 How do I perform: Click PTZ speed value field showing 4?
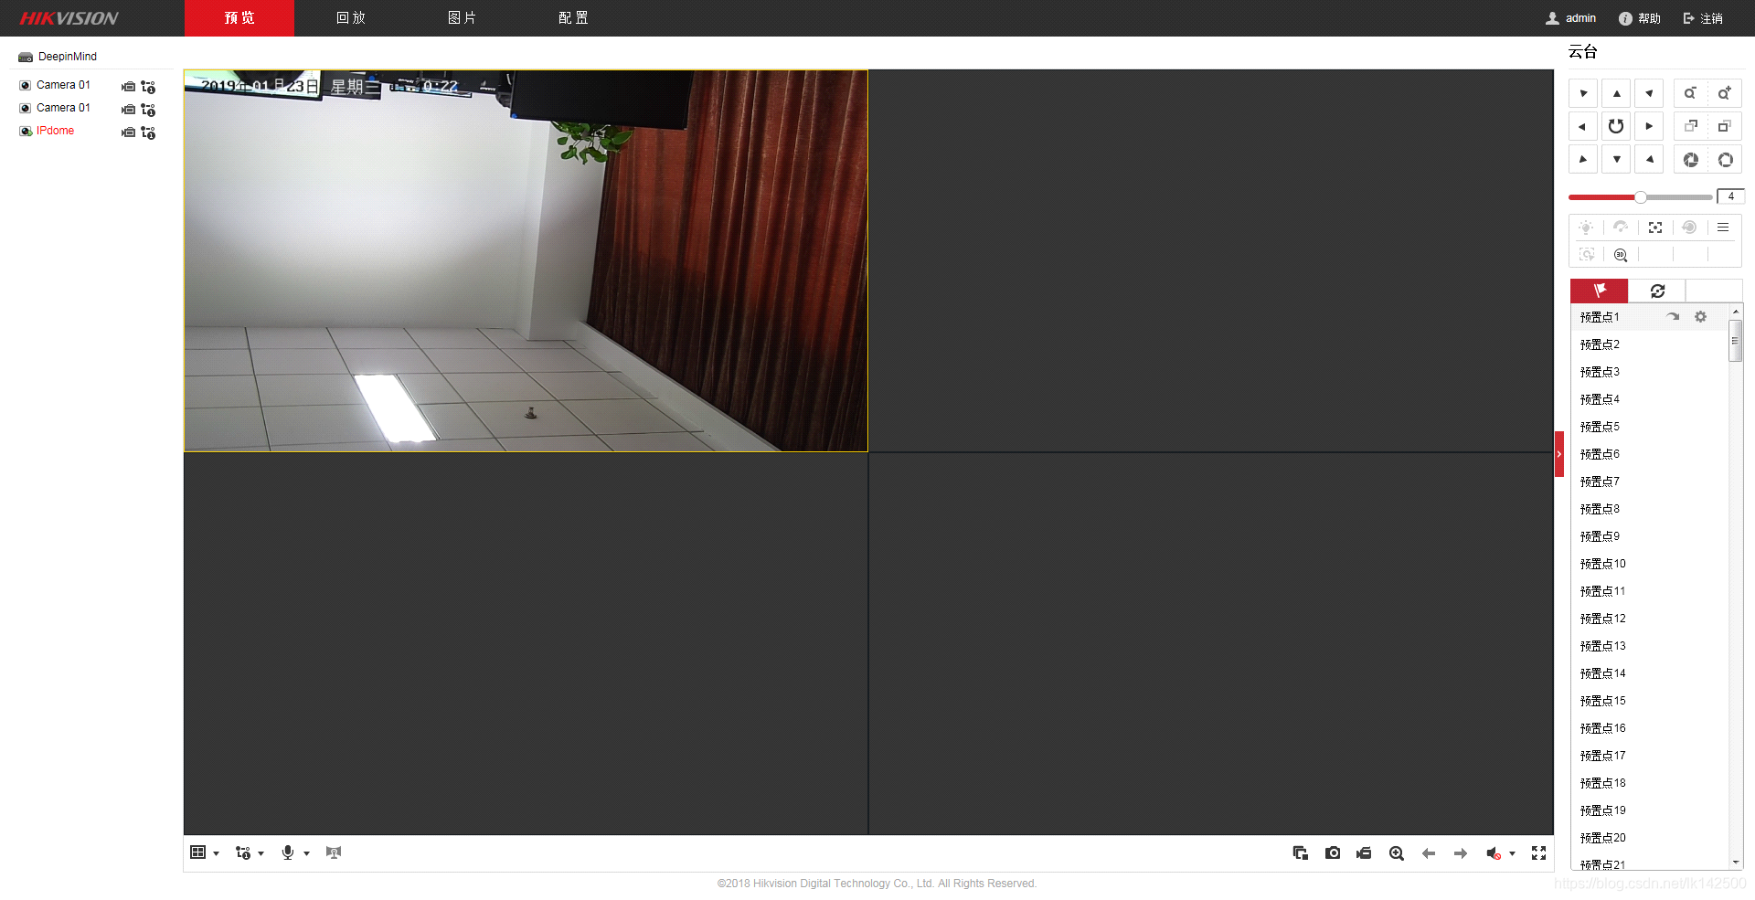click(x=1730, y=196)
